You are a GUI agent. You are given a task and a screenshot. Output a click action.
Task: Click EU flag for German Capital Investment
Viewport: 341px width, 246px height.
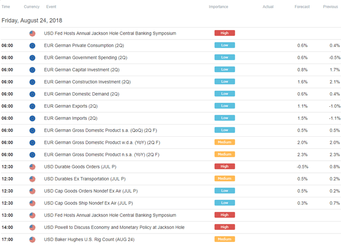click(33, 70)
